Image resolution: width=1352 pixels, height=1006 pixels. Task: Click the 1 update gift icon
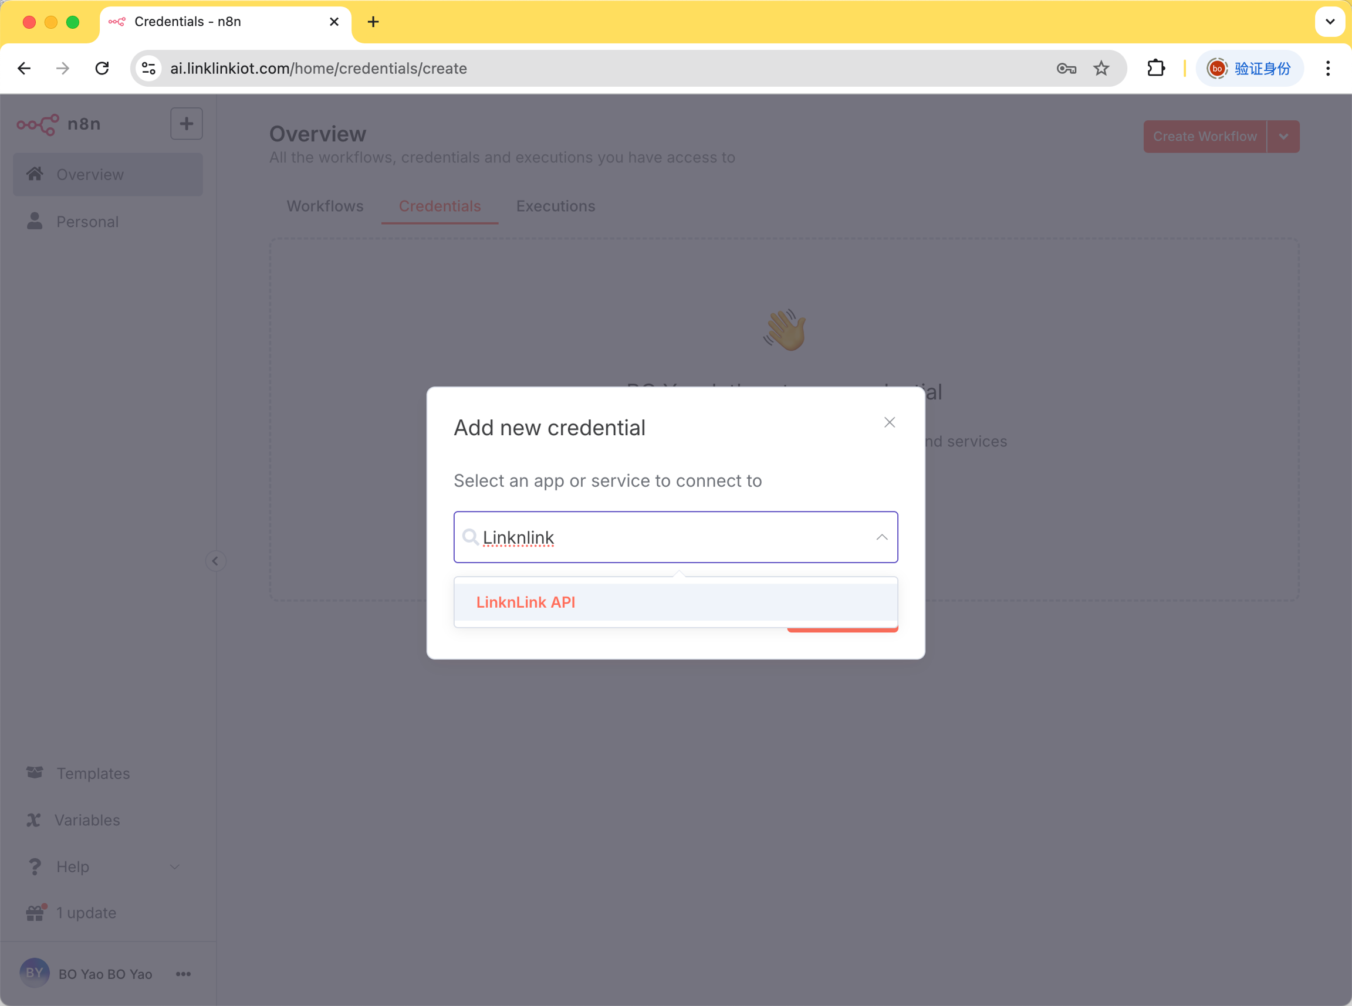[35, 913]
